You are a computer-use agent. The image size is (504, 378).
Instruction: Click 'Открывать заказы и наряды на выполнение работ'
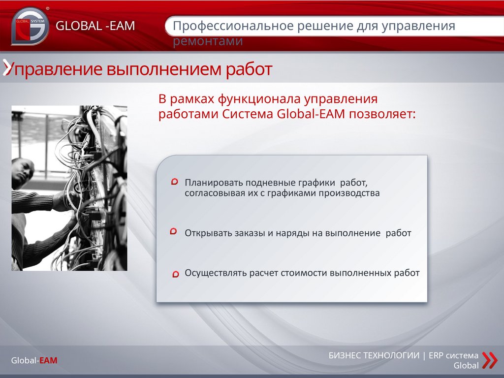298,233
